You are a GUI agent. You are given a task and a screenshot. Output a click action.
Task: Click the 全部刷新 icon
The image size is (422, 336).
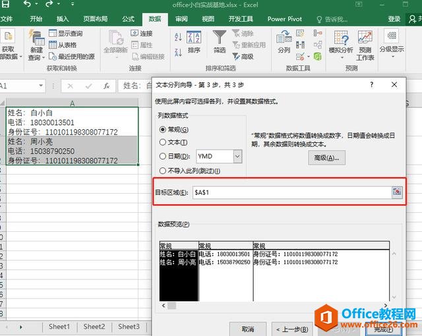click(x=116, y=38)
